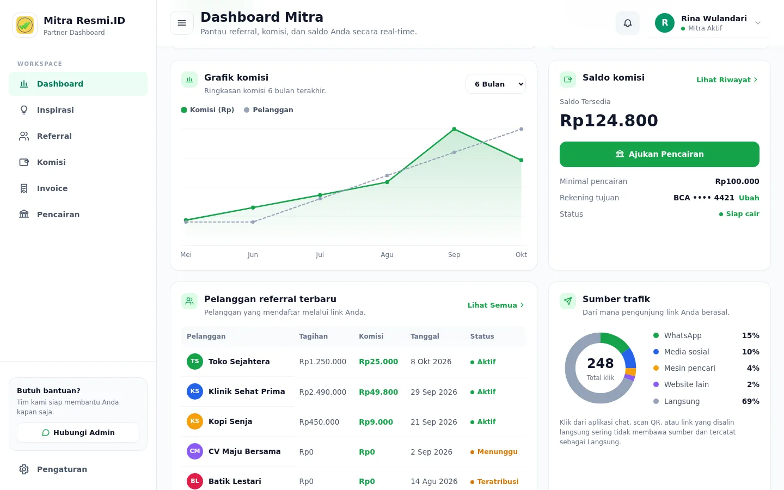Open the 6 Bulan period dropdown

point(495,84)
